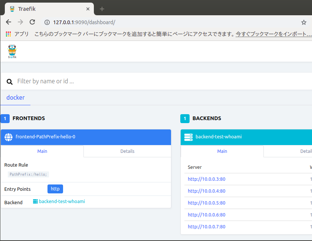This screenshot has width=312, height=241.
Task: Click the browser back arrow
Action: [9, 22]
